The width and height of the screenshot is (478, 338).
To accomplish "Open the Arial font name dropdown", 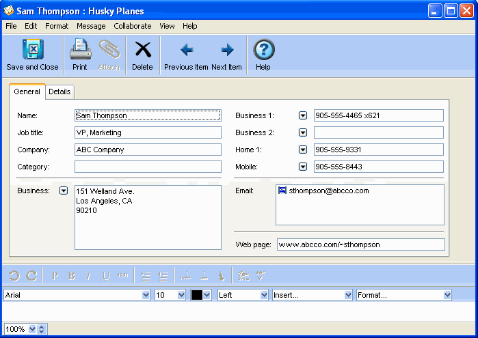I will pos(146,295).
